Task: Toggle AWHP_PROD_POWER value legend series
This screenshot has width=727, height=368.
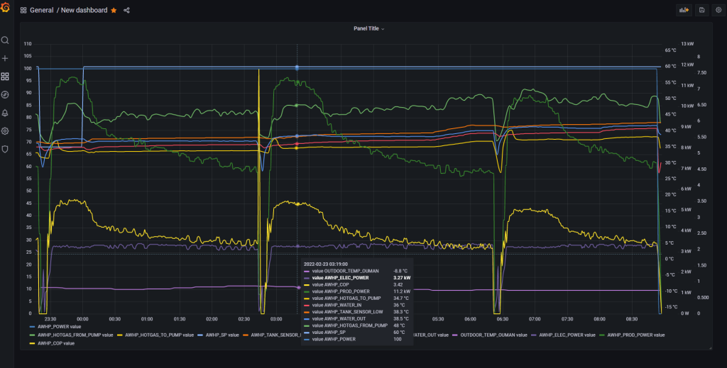Action: click(x=635, y=335)
